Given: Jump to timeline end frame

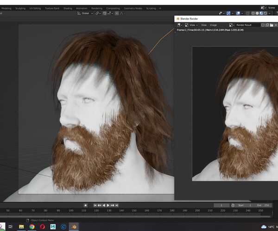Looking at the screenshot, I should pos(116,206).
